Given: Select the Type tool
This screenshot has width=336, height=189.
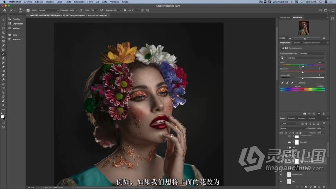Looking at the screenshot, I should [3, 88].
